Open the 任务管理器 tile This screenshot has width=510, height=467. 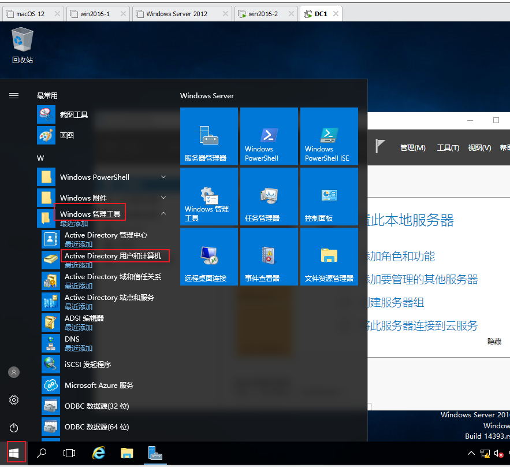pyautogui.click(x=269, y=197)
